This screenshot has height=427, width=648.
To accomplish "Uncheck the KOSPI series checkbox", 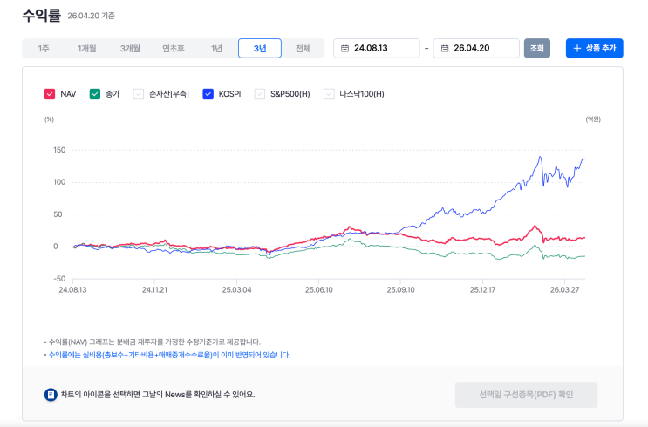I will 208,94.
